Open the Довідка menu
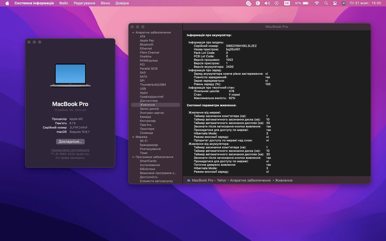The image size is (386, 241). [x=122, y=3]
